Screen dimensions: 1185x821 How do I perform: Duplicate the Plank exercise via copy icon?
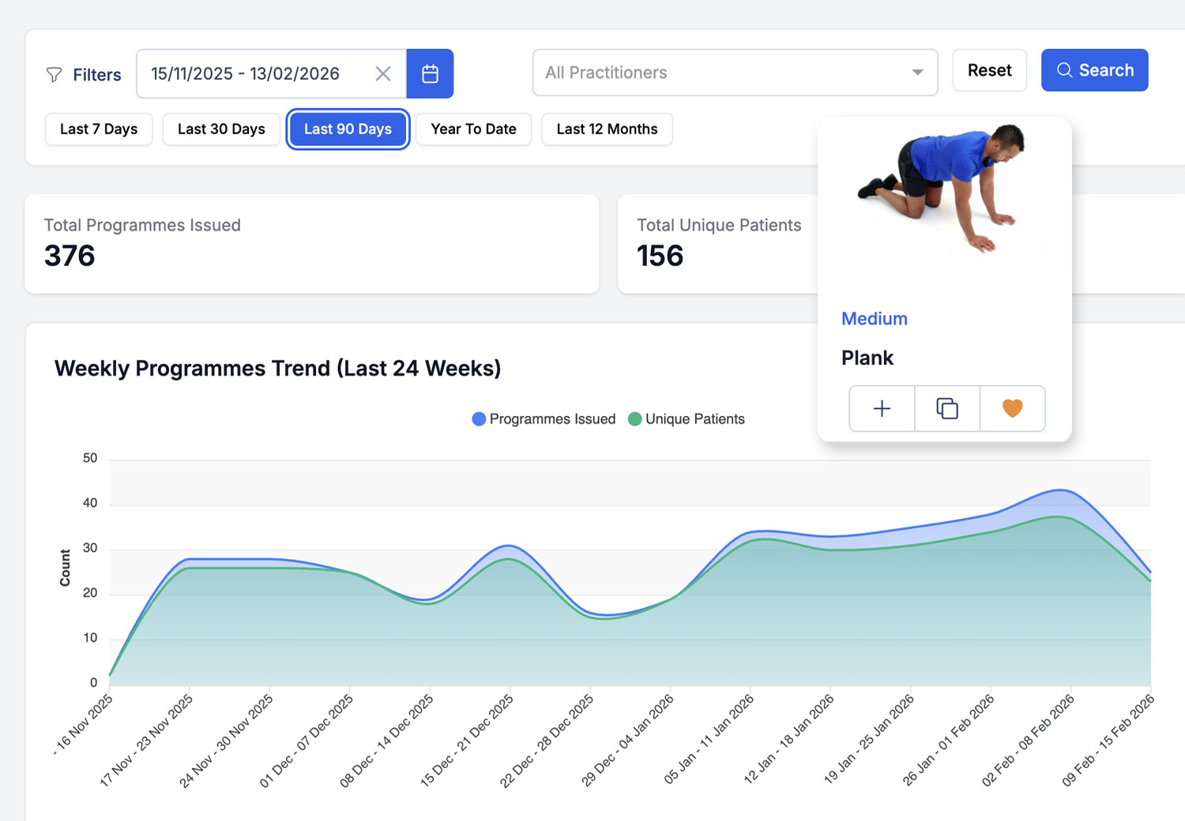pyautogui.click(x=946, y=408)
